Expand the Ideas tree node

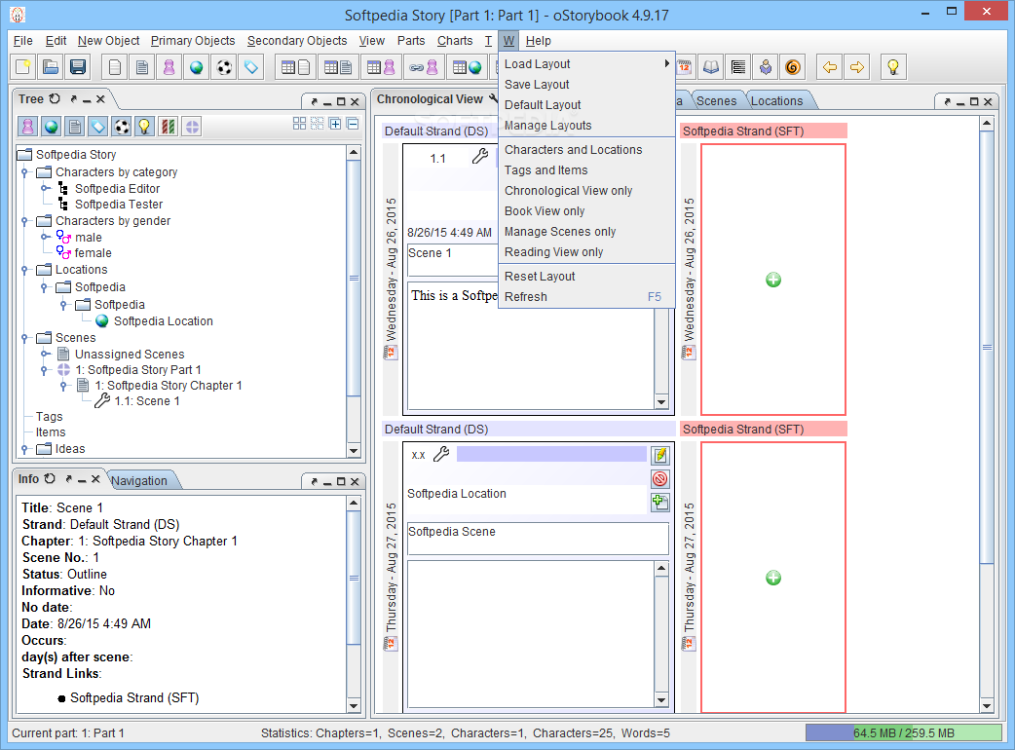(24, 448)
